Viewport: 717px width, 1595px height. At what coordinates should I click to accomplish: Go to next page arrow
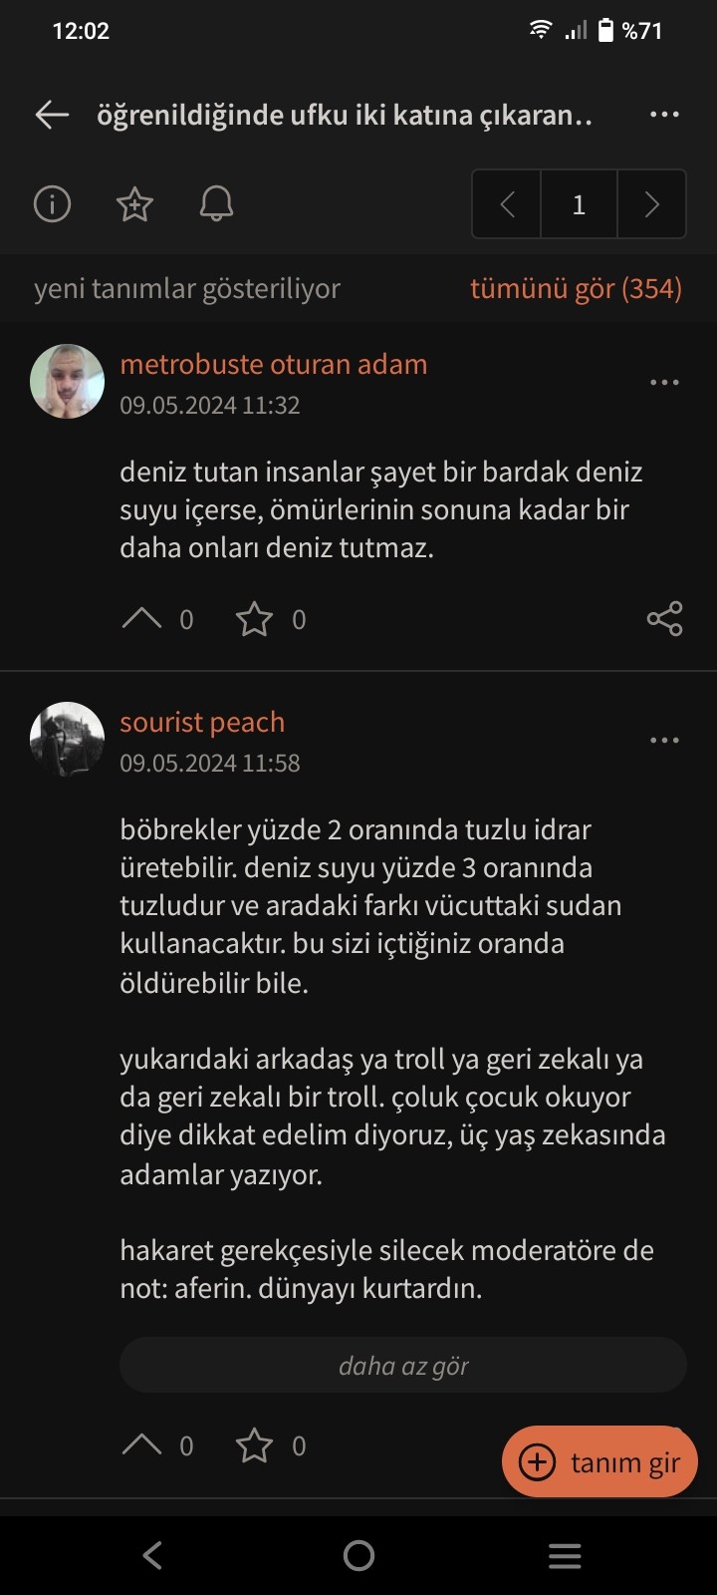652,204
